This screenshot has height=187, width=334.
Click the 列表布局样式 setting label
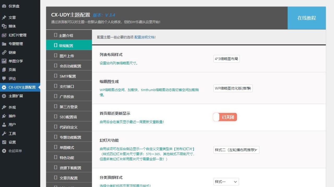pyautogui.click(x=111, y=55)
